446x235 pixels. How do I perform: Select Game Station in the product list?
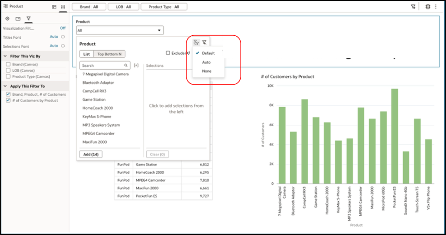[x=94, y=100]
